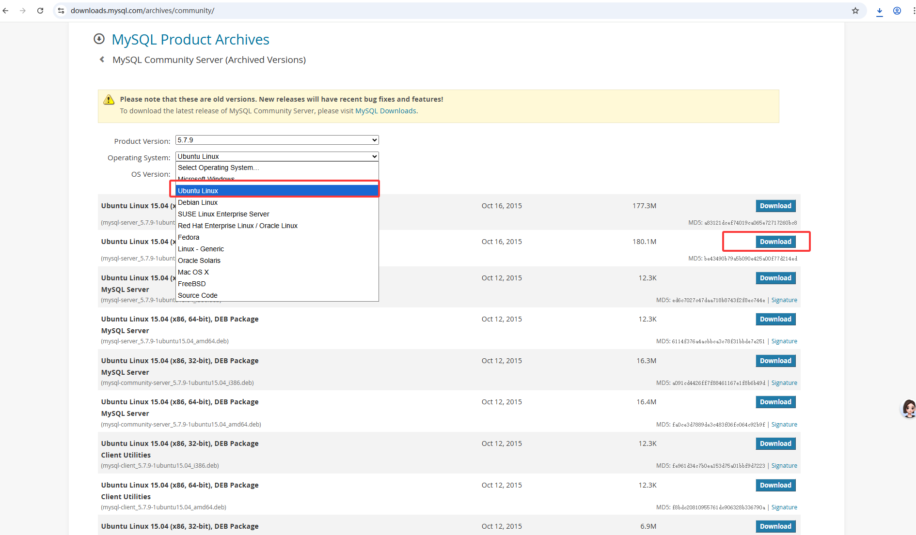Click 'MySQL Community Server (Archived Versions)' text
The image size is (916, 535).
[209, 60]
